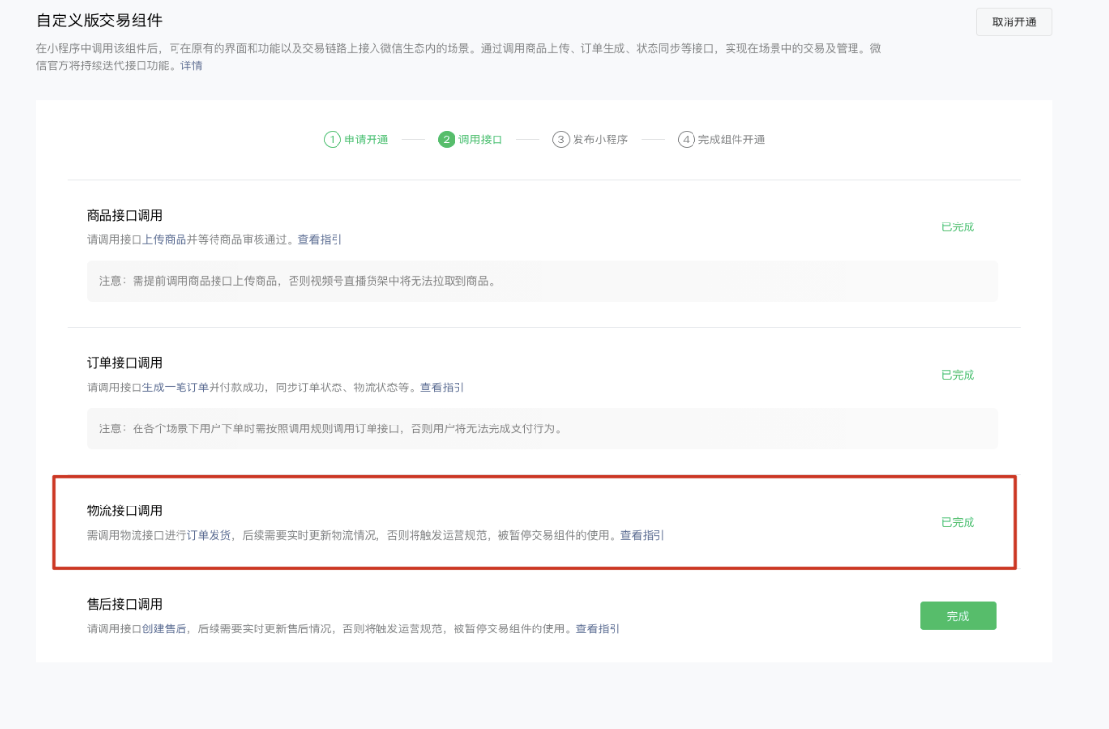Click the step 4 circle icon
The height and width of the screenshot is (729, 1109).
coord(686,140)
